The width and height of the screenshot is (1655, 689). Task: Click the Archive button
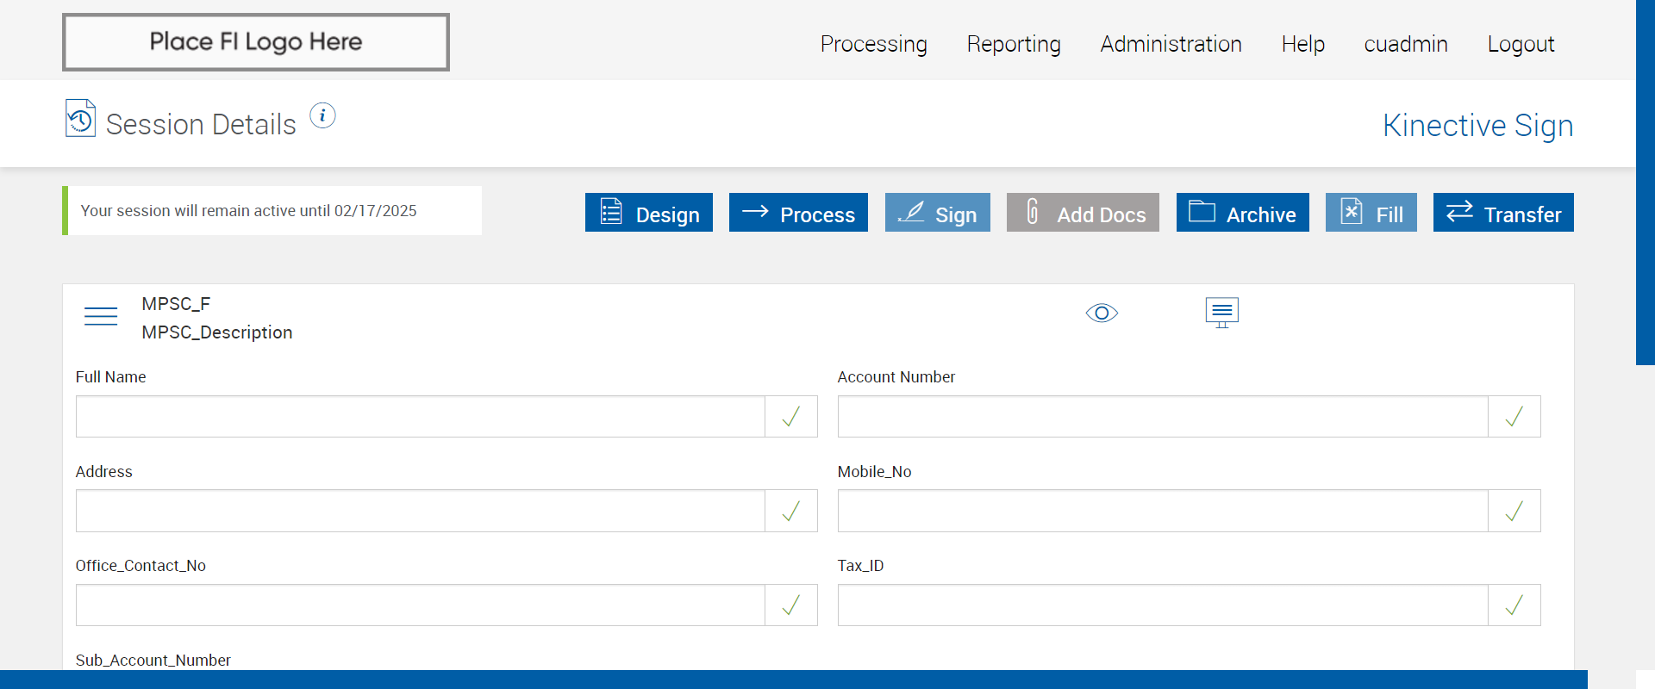[x=1243, y=213]
